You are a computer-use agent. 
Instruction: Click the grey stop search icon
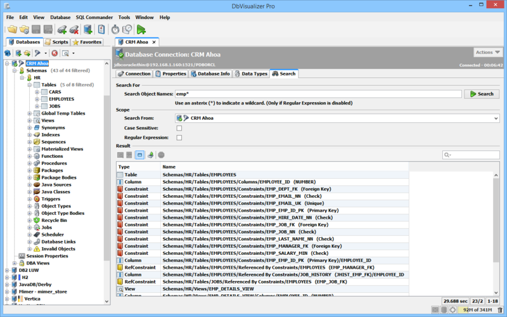(x=161, y=155)
